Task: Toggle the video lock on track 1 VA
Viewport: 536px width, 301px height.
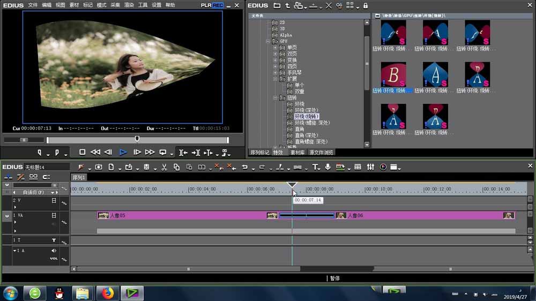Action: click(x=54, y=215)
